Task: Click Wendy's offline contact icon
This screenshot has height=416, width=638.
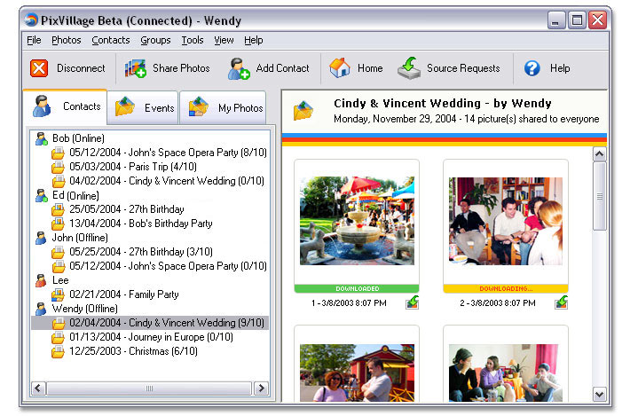Action: point(41,309)
